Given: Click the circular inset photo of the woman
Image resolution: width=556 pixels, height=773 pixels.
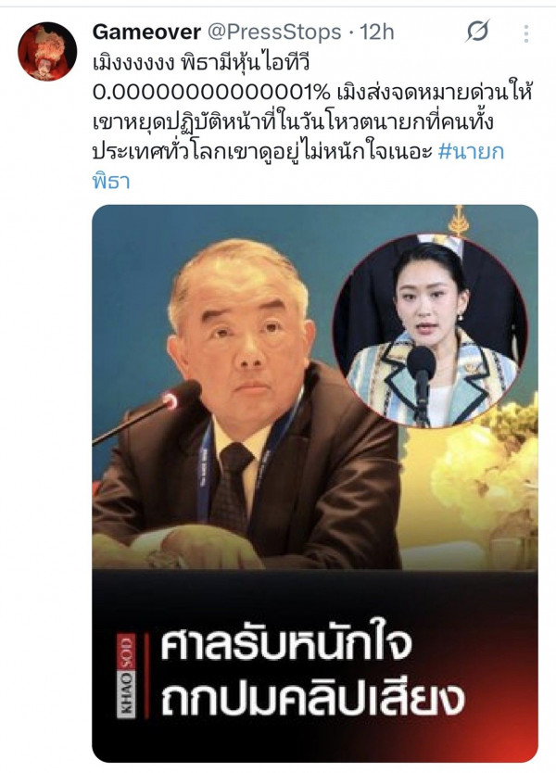Looking at the screenshot, I should (x=430, y=330).
